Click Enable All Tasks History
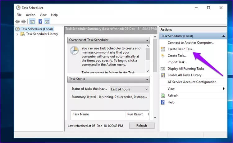The width and height of the screenshot is (233, 143). click(x=185, y=75)
